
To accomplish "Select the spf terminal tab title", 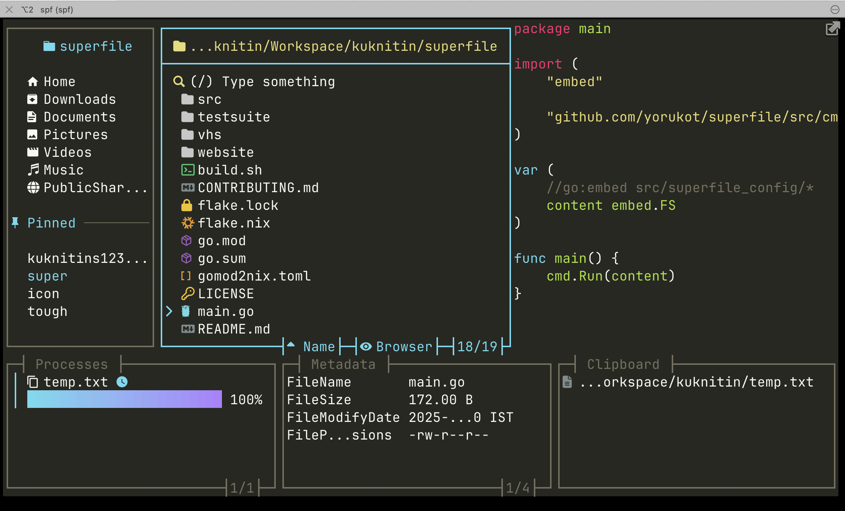I will tap(56, 10).
